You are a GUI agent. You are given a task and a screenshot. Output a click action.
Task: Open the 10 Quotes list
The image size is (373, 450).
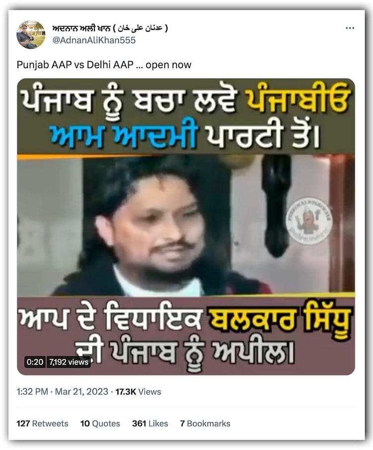(100, 424)
